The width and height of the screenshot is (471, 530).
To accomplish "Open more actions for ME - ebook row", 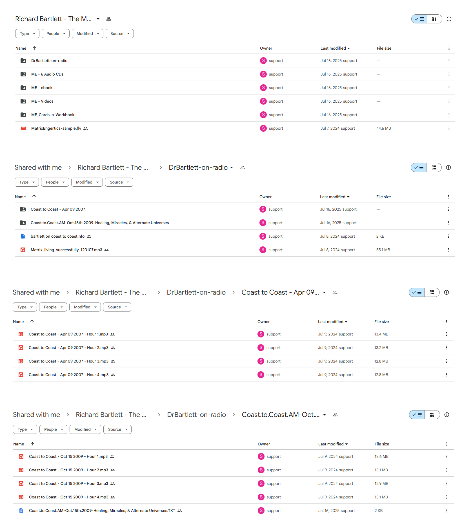I will 449,88.
